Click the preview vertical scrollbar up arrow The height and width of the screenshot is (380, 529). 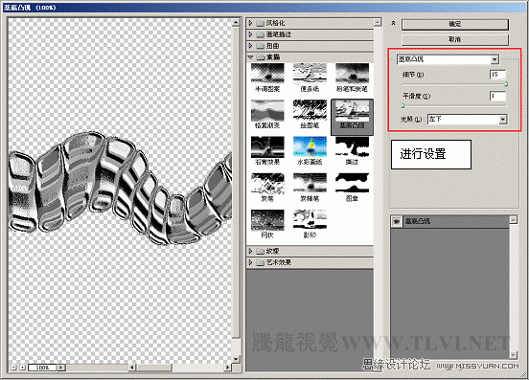point(236,23)
